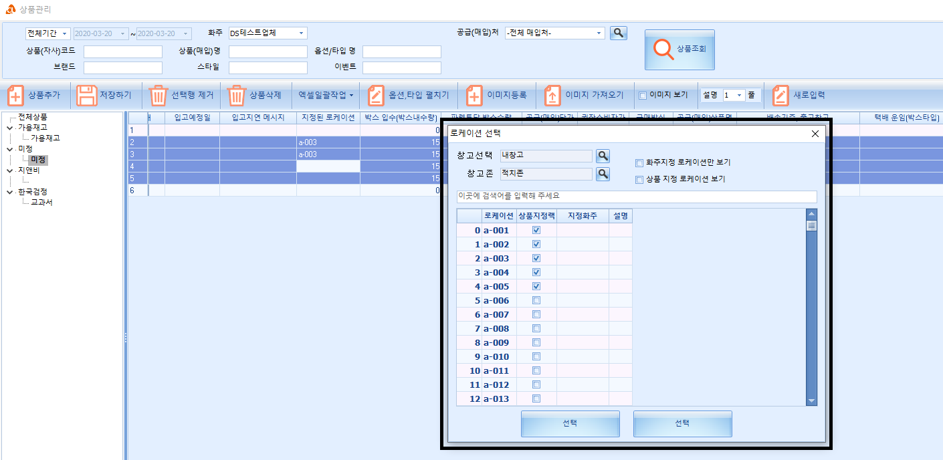Click the a-007 location row
This screenshot has height=460, width=943.
click(544, 314)
